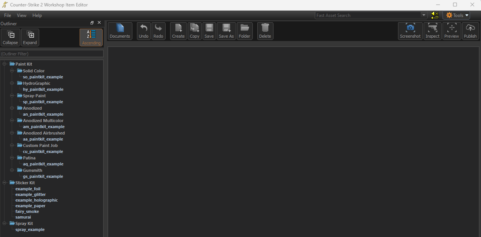Viewport: 481px width, 237px height.
Task: Select gs_paintkit_example item
Action: (43, 176)
